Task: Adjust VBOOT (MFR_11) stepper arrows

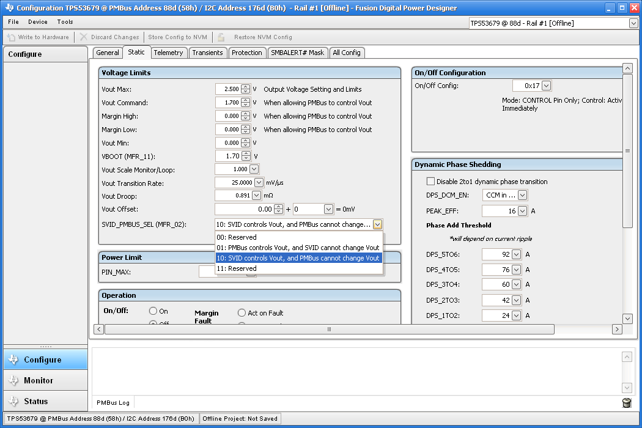Action: tap(246, 156)
